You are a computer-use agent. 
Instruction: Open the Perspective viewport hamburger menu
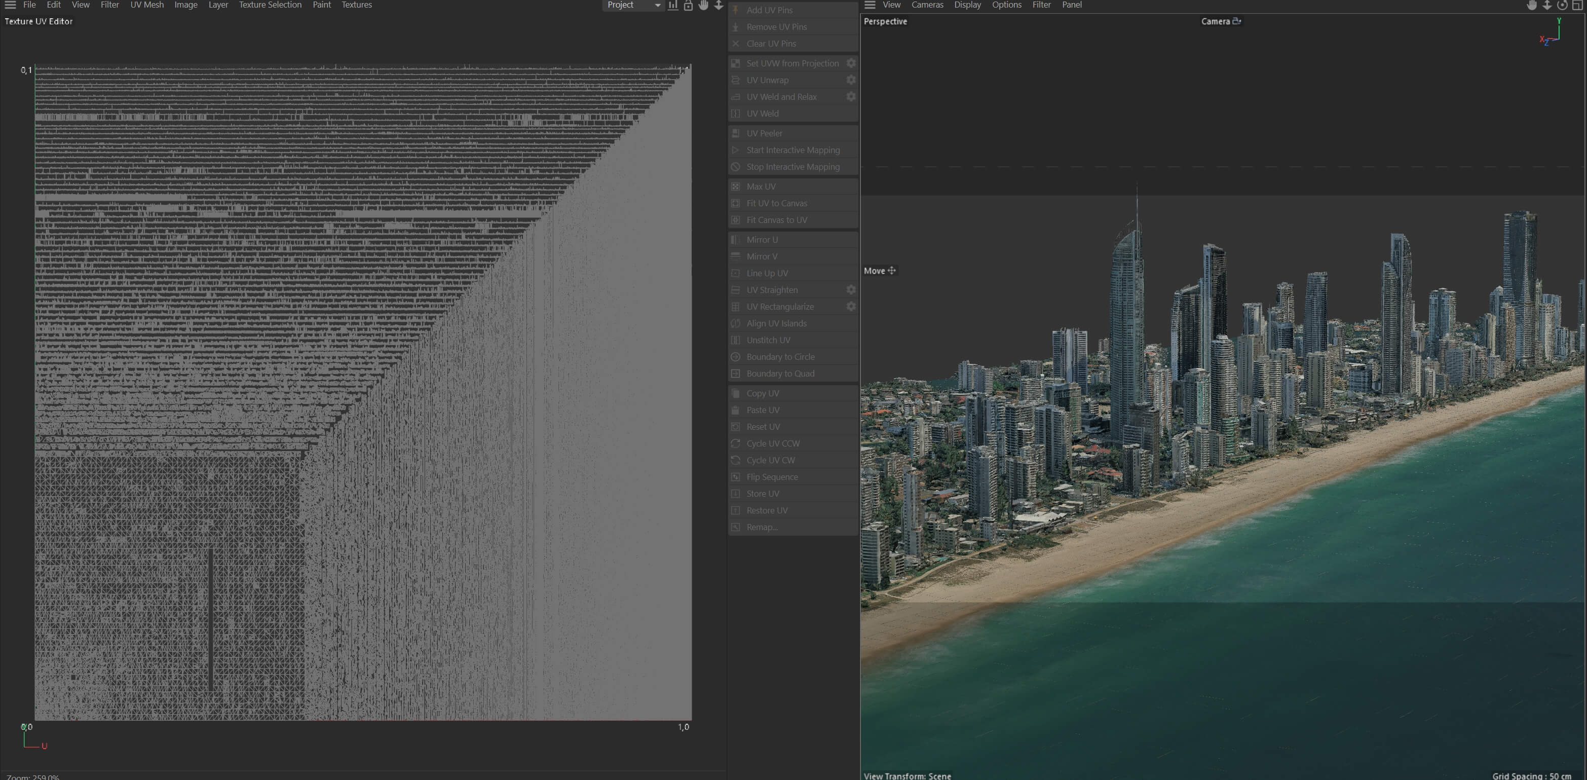(870, 5)
